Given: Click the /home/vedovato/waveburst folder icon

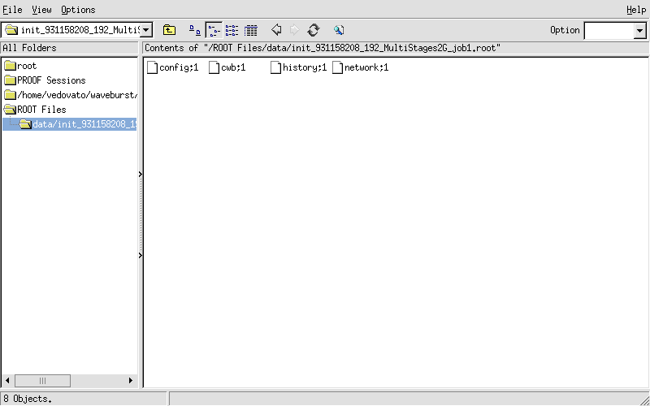Looking at the screenshot, I should coord(10,95).
